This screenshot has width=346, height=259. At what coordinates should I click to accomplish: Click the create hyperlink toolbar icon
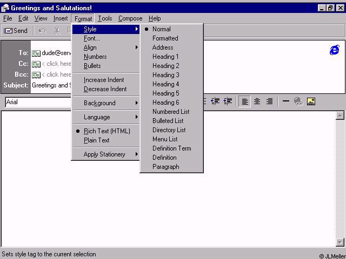298,101
